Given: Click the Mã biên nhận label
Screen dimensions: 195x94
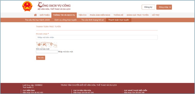Looking at the screenshot, I should tap(42, 34).
